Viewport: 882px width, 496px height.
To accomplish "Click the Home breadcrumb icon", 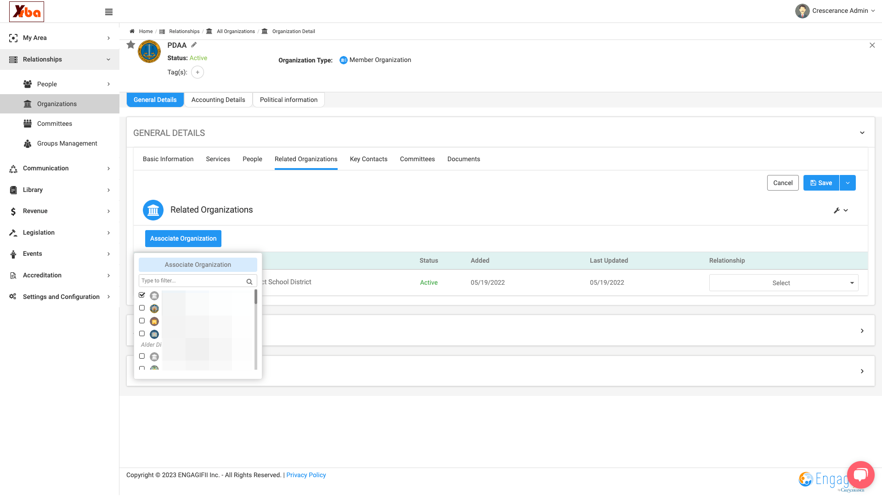I will [132, 31].
